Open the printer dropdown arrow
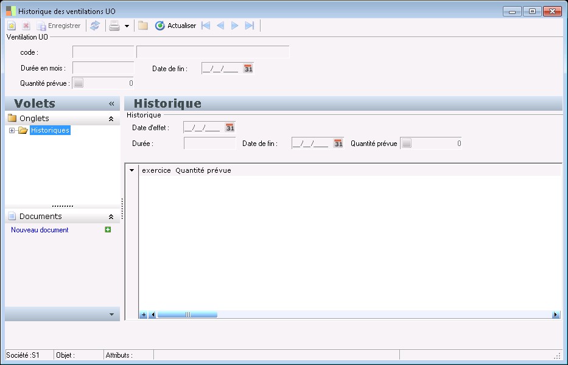Screen dimensions: 568x365 pos(127,26)
